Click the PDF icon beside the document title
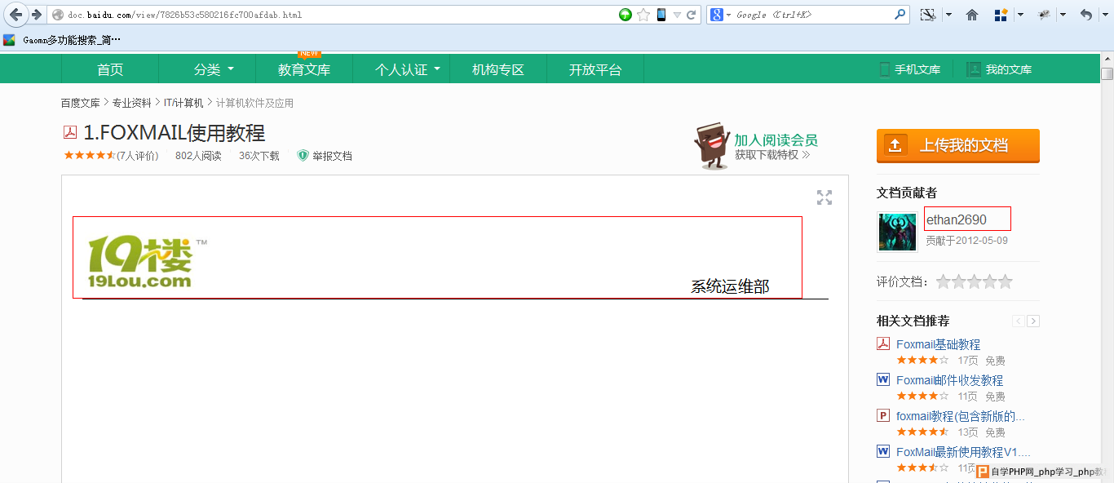1114x483 pixels. pos(70,133)
